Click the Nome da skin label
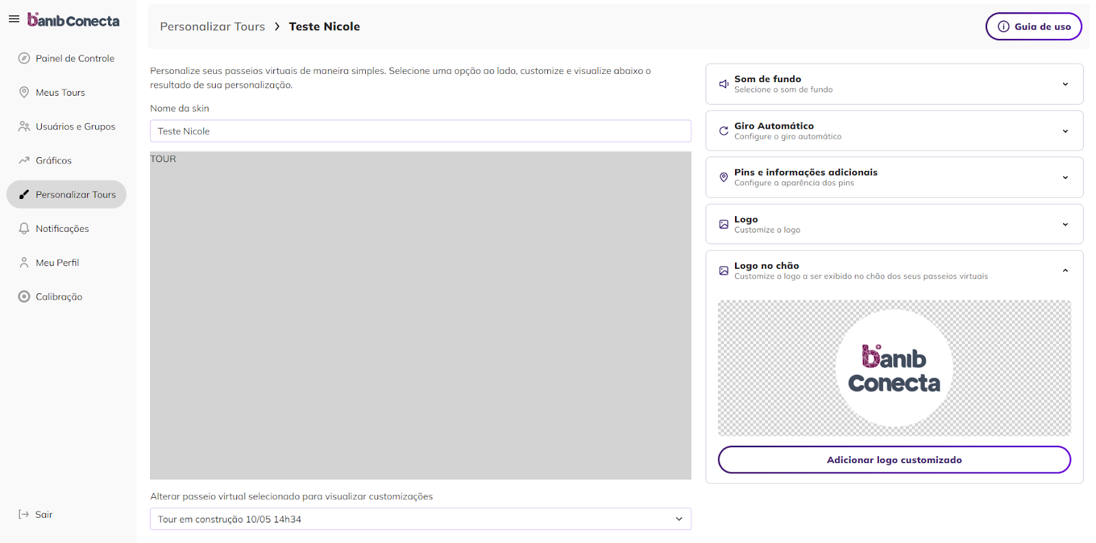1096x543 pixels. tap(179, 108)
